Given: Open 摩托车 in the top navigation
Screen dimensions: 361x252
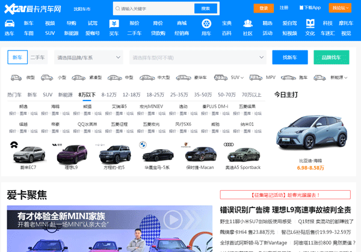Looking at the screenshot, I should 346,23.
